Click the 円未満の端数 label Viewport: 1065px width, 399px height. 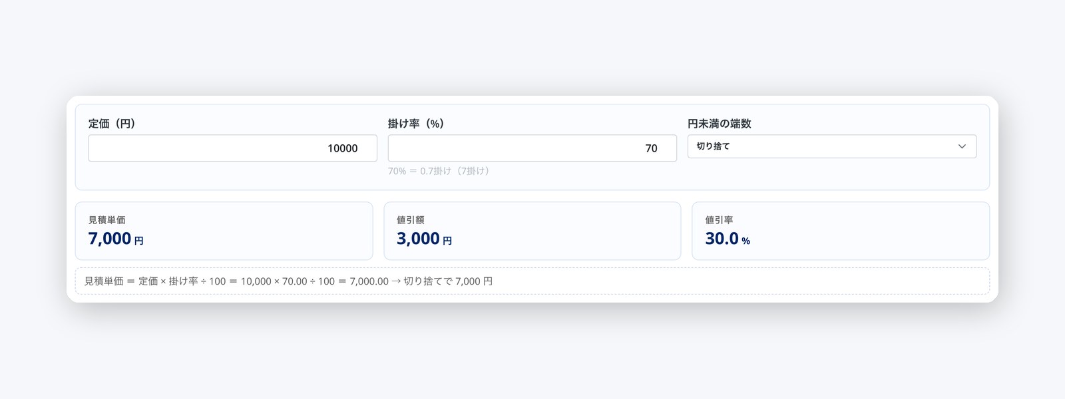point(719,124)
